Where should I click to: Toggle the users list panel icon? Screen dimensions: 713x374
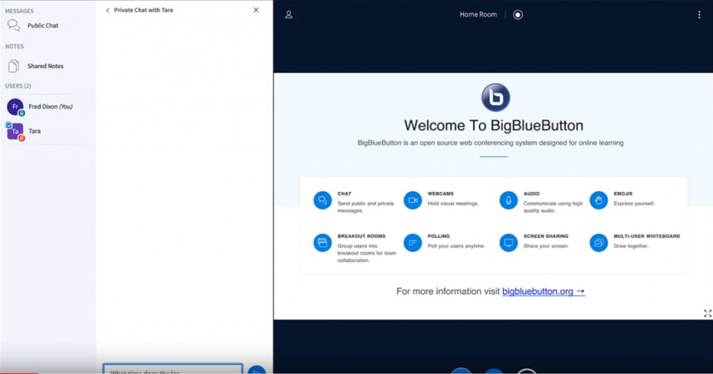[x=289, y=15]
